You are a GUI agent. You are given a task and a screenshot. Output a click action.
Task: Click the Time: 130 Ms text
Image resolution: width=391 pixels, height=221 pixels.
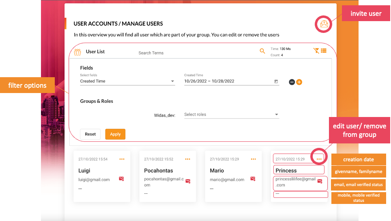point(281,49)
